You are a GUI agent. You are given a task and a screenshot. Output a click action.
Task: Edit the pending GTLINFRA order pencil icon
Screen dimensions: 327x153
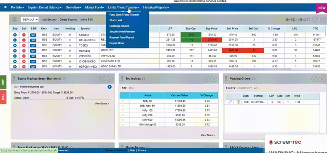coord(230,102)
